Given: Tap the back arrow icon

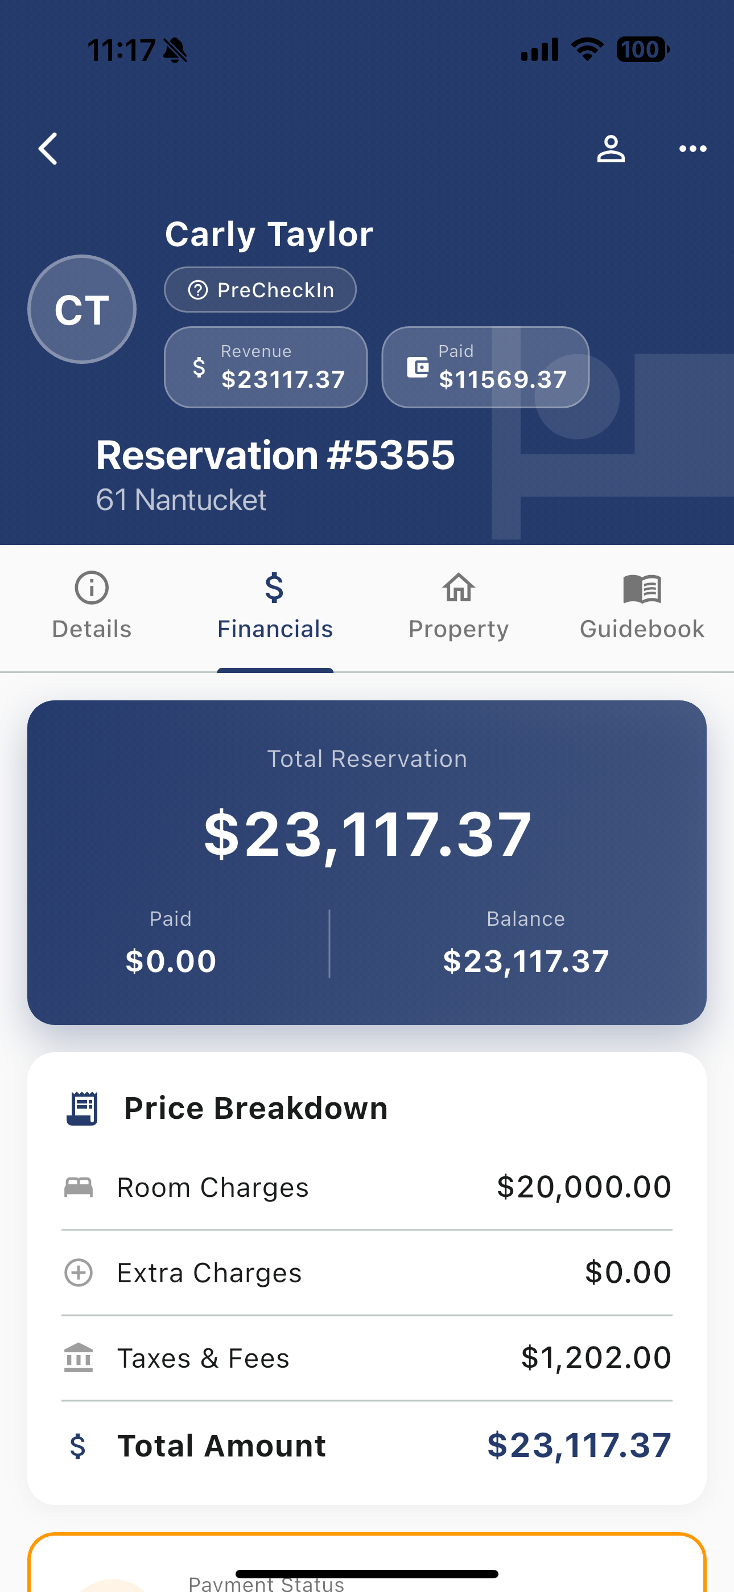Looking at the screenshot, I should (48, 149).
